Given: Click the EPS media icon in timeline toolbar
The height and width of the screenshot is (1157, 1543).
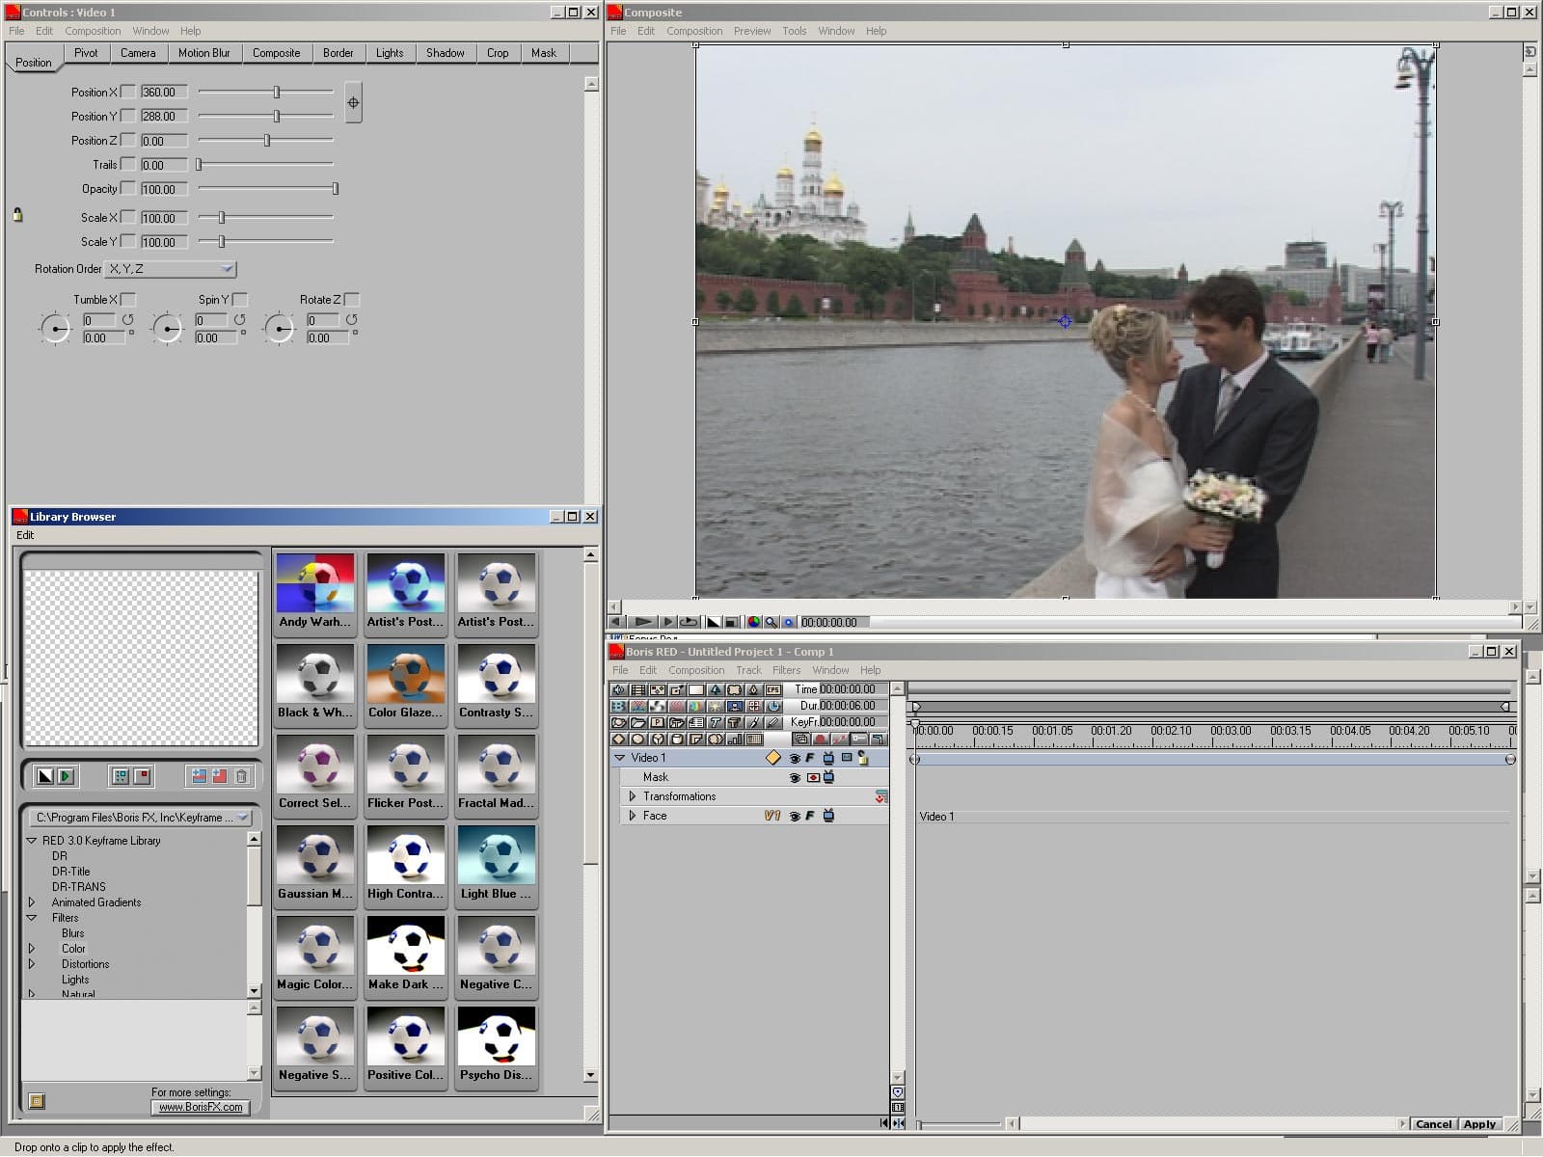Looking at the screenshot, I should click(x=772, y=690).
